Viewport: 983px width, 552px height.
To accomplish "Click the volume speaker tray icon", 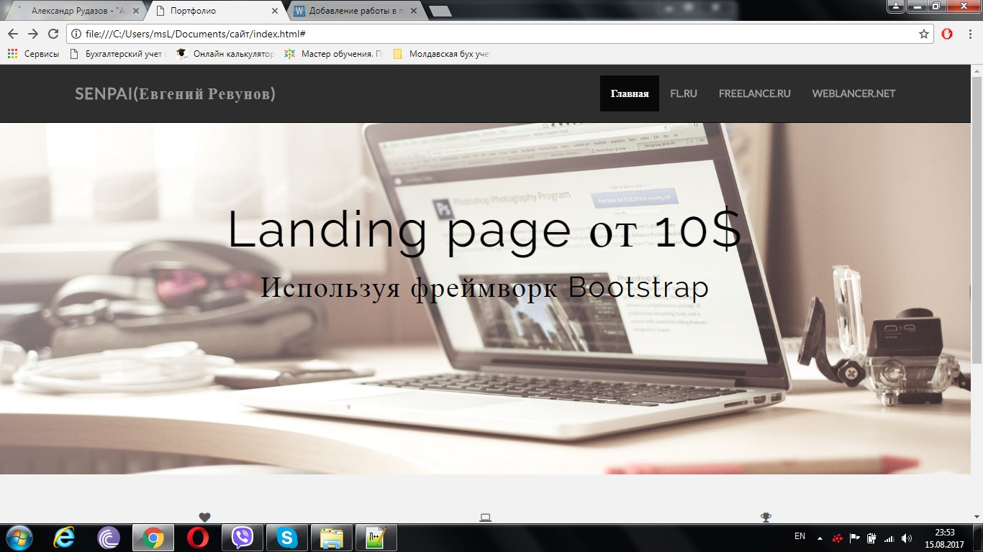I will [x=906, y=538].
